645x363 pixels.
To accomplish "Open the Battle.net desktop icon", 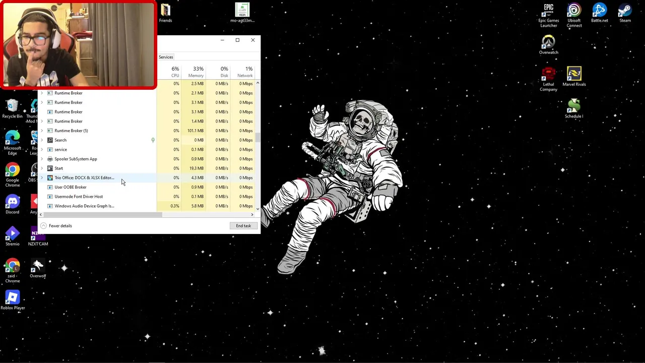I will 599,13.
